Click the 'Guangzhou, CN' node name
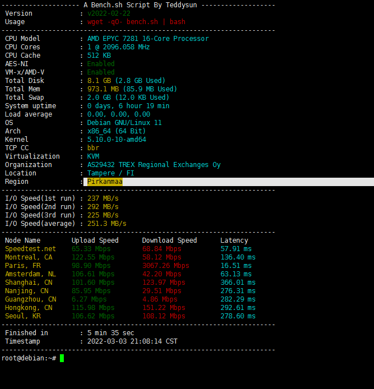 (x=31, y=299)
